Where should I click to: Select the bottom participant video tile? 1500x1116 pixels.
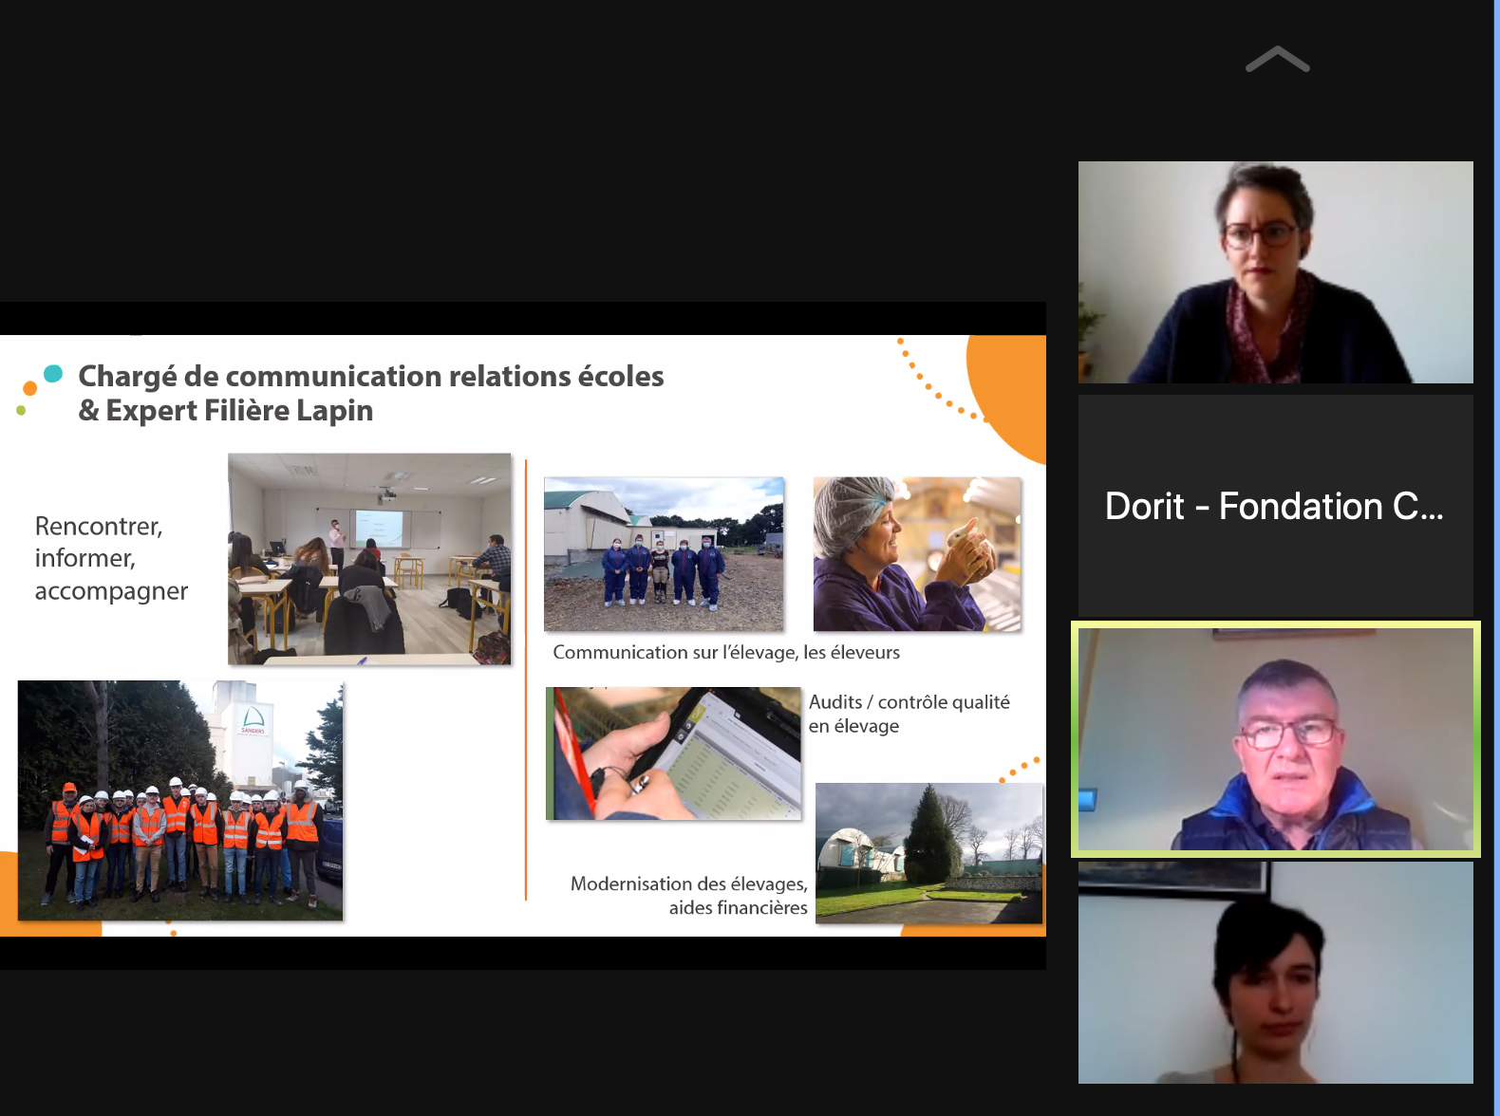coord(1275,973)
